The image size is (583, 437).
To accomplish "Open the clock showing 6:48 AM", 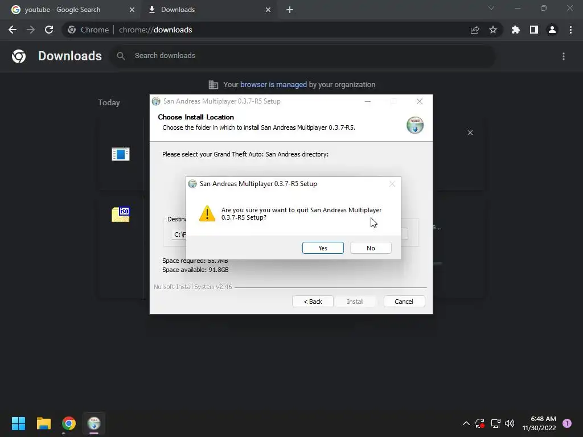I will click(x=539, y=423).
